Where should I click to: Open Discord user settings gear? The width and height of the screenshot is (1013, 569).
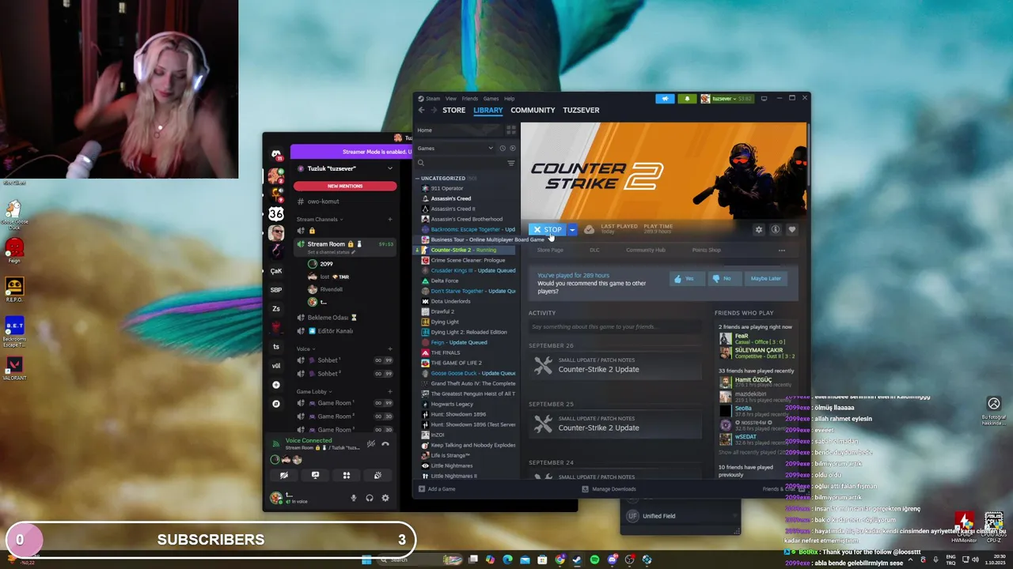pos(385,498)
